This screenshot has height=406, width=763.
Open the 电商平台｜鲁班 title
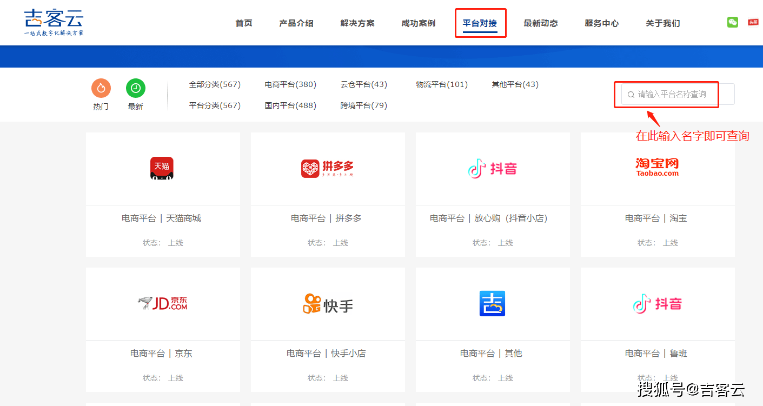tap(656, 354)
